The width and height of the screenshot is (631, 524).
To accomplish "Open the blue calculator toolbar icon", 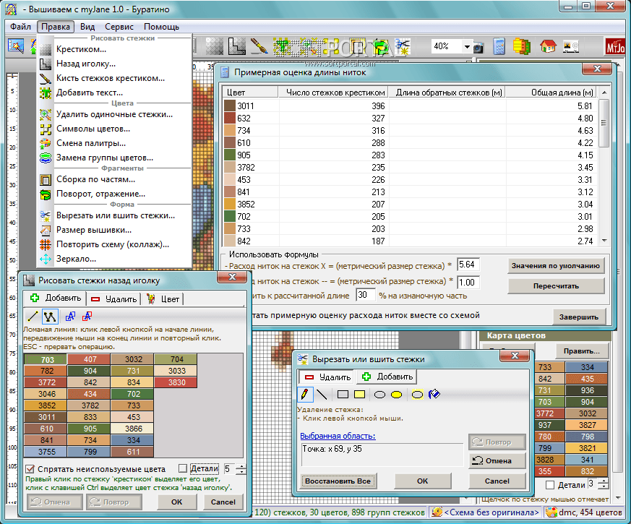I will (x=499, y=47).
